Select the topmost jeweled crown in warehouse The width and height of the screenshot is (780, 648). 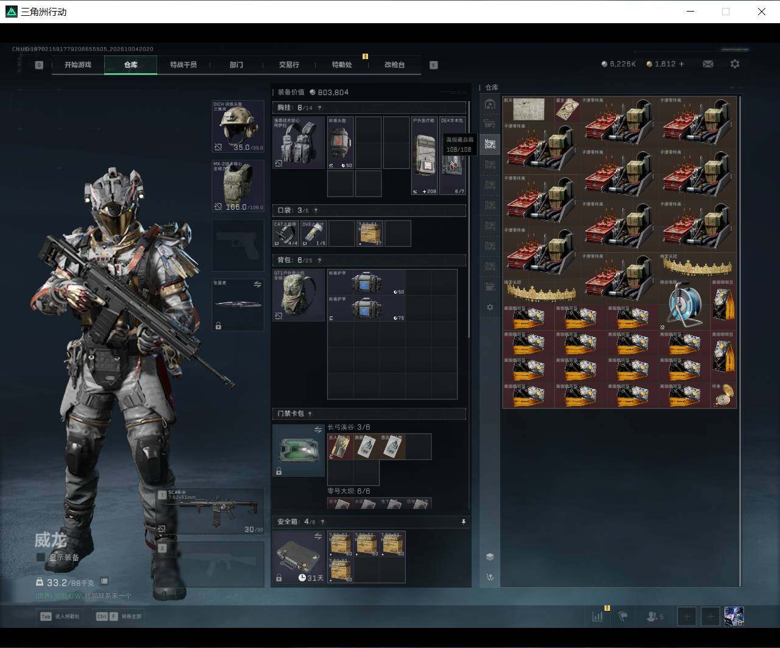(x=697, y=266)
